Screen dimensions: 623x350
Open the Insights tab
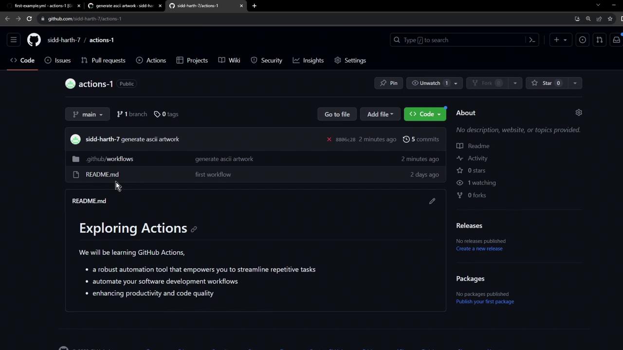pyautogui.click(x=308, y=60)
